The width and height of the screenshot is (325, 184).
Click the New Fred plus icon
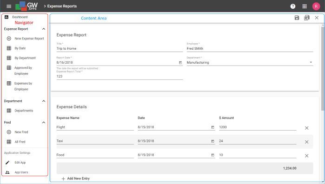9,132
